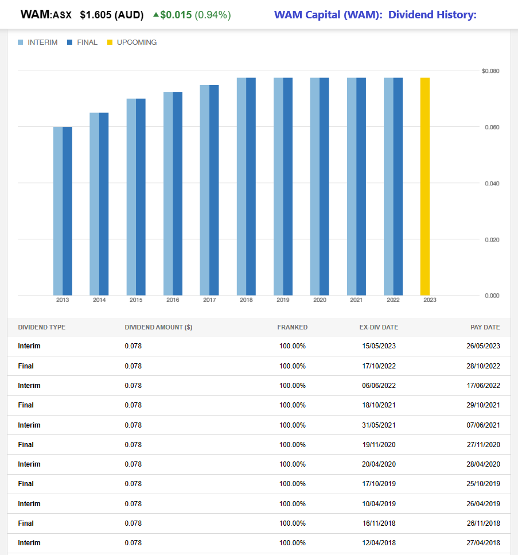The width and height of the screenshot is (518, 555).
Task: Click ex-div date 16/11/2018
Action: 379,523
